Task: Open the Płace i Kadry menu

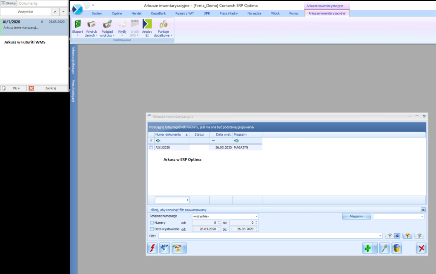Action: pos(229,13)
